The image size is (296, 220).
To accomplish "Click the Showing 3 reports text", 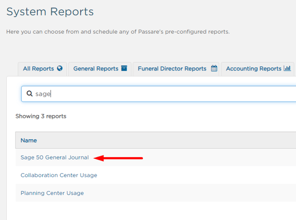I will 41,116.
